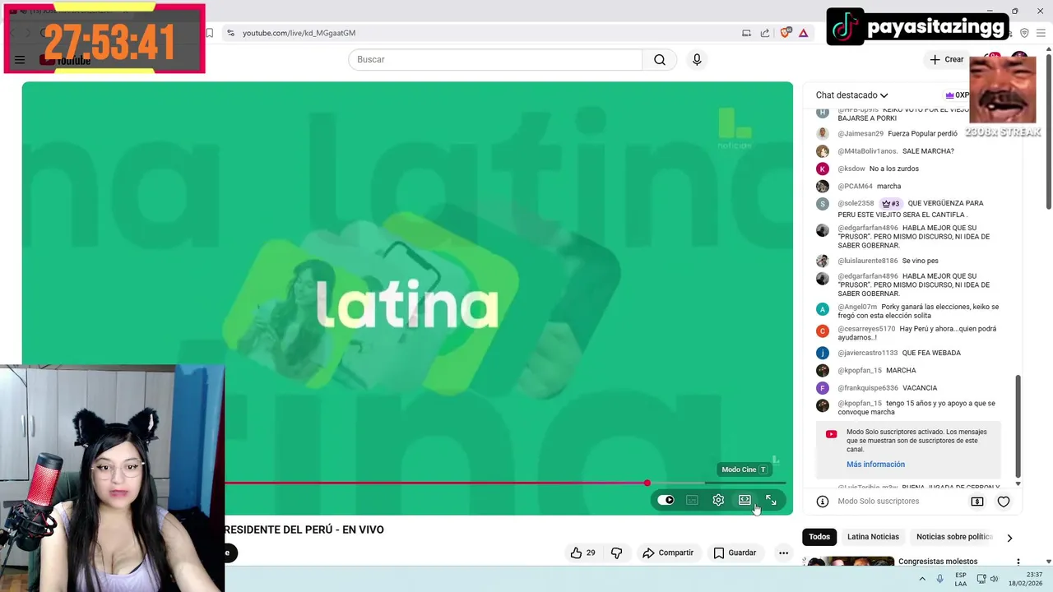Click the chat info circle icon
The width and height of the screenshot is (1053, 592).
click(x=822, y=502)
